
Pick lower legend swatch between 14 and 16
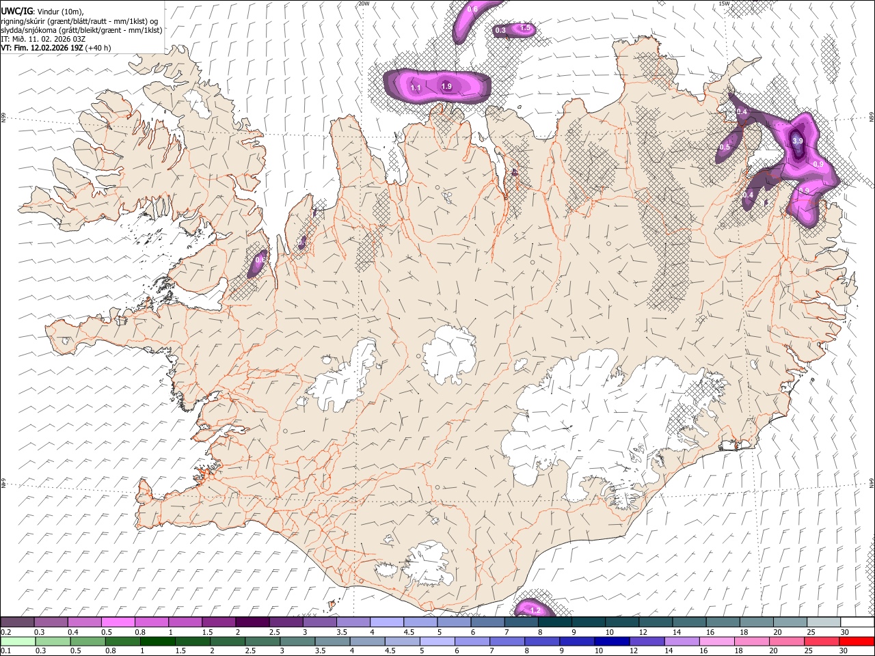click(x=682, y=641)
